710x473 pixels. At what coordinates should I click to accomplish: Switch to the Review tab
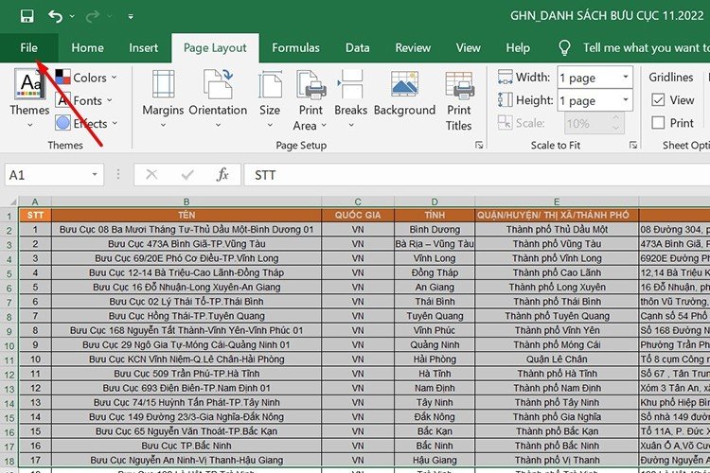[x=413, y=47]
